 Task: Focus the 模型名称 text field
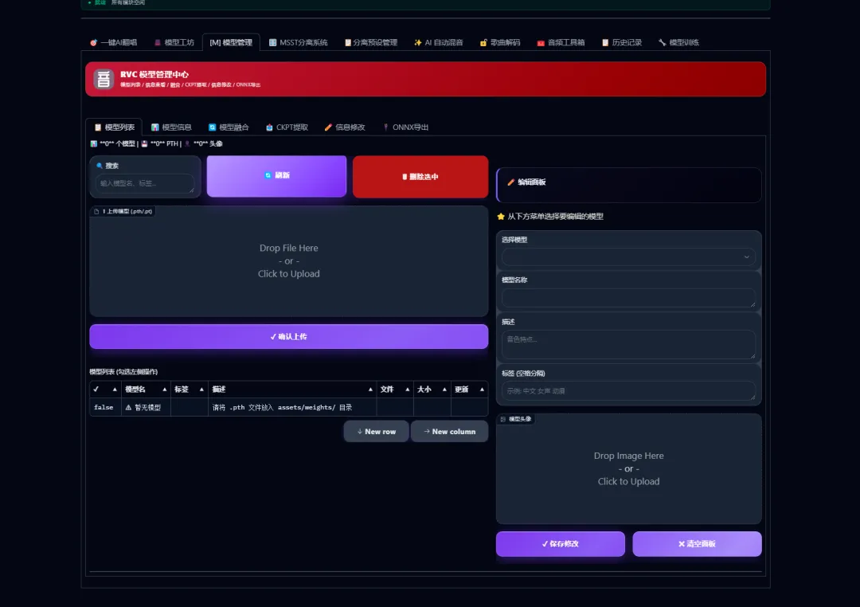[x=628, y=297]
